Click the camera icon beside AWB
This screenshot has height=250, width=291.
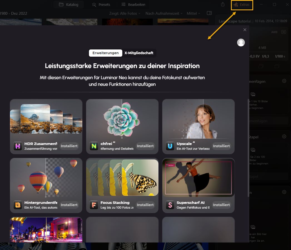coord(283,32)
